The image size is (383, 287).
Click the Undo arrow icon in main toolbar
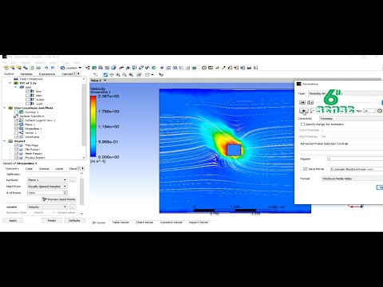pos(46,68)
